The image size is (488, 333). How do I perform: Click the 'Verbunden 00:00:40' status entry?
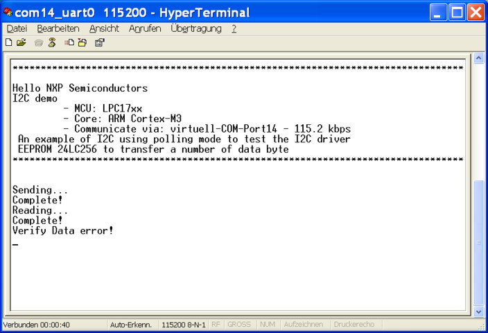pos(37,325)
